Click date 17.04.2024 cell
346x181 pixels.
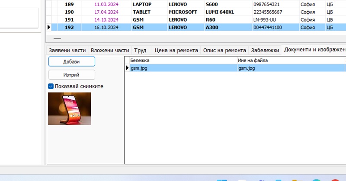click(106, 12)
